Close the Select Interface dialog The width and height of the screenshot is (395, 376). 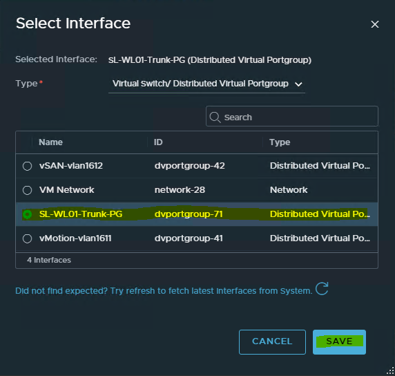point(374,24)
